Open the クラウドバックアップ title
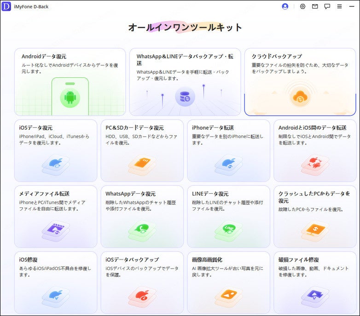The height and width of the screenshot is (316, 360). pos(277,57)
